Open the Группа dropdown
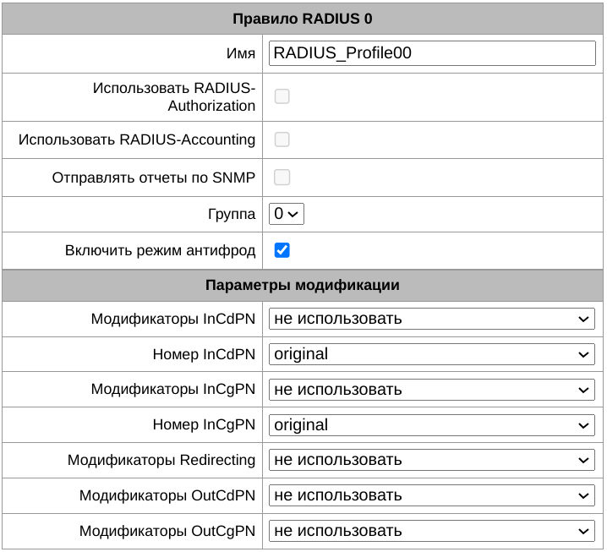The image size is (607, 552). (286, 215)
